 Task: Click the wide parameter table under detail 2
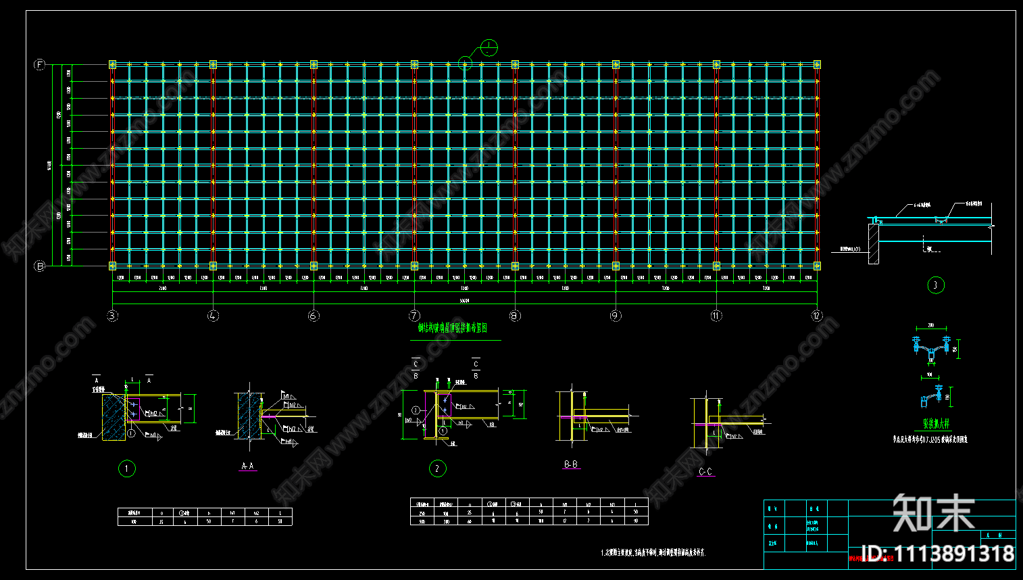click(x=529, y=511)
